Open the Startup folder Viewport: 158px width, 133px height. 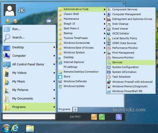click(82, 33)
